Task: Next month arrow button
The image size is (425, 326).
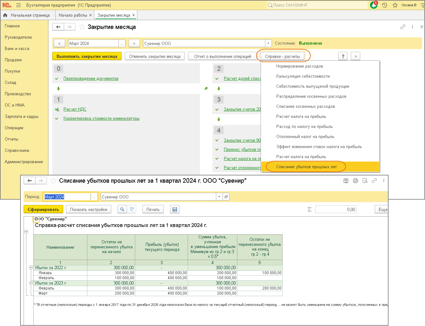Action: [x=134, y=43]
